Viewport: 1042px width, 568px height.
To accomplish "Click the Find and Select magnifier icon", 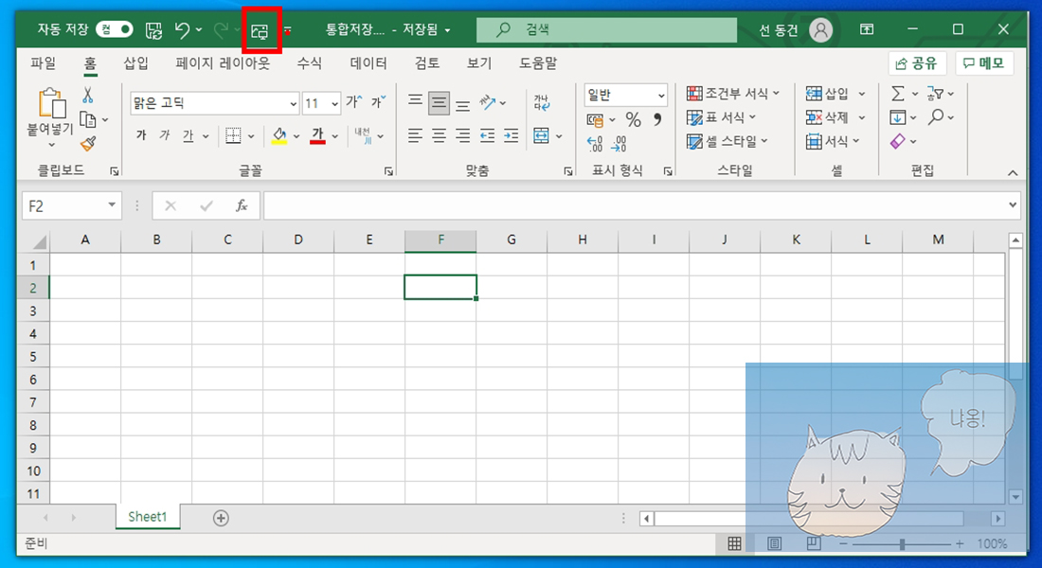I will tap(936, 117).
